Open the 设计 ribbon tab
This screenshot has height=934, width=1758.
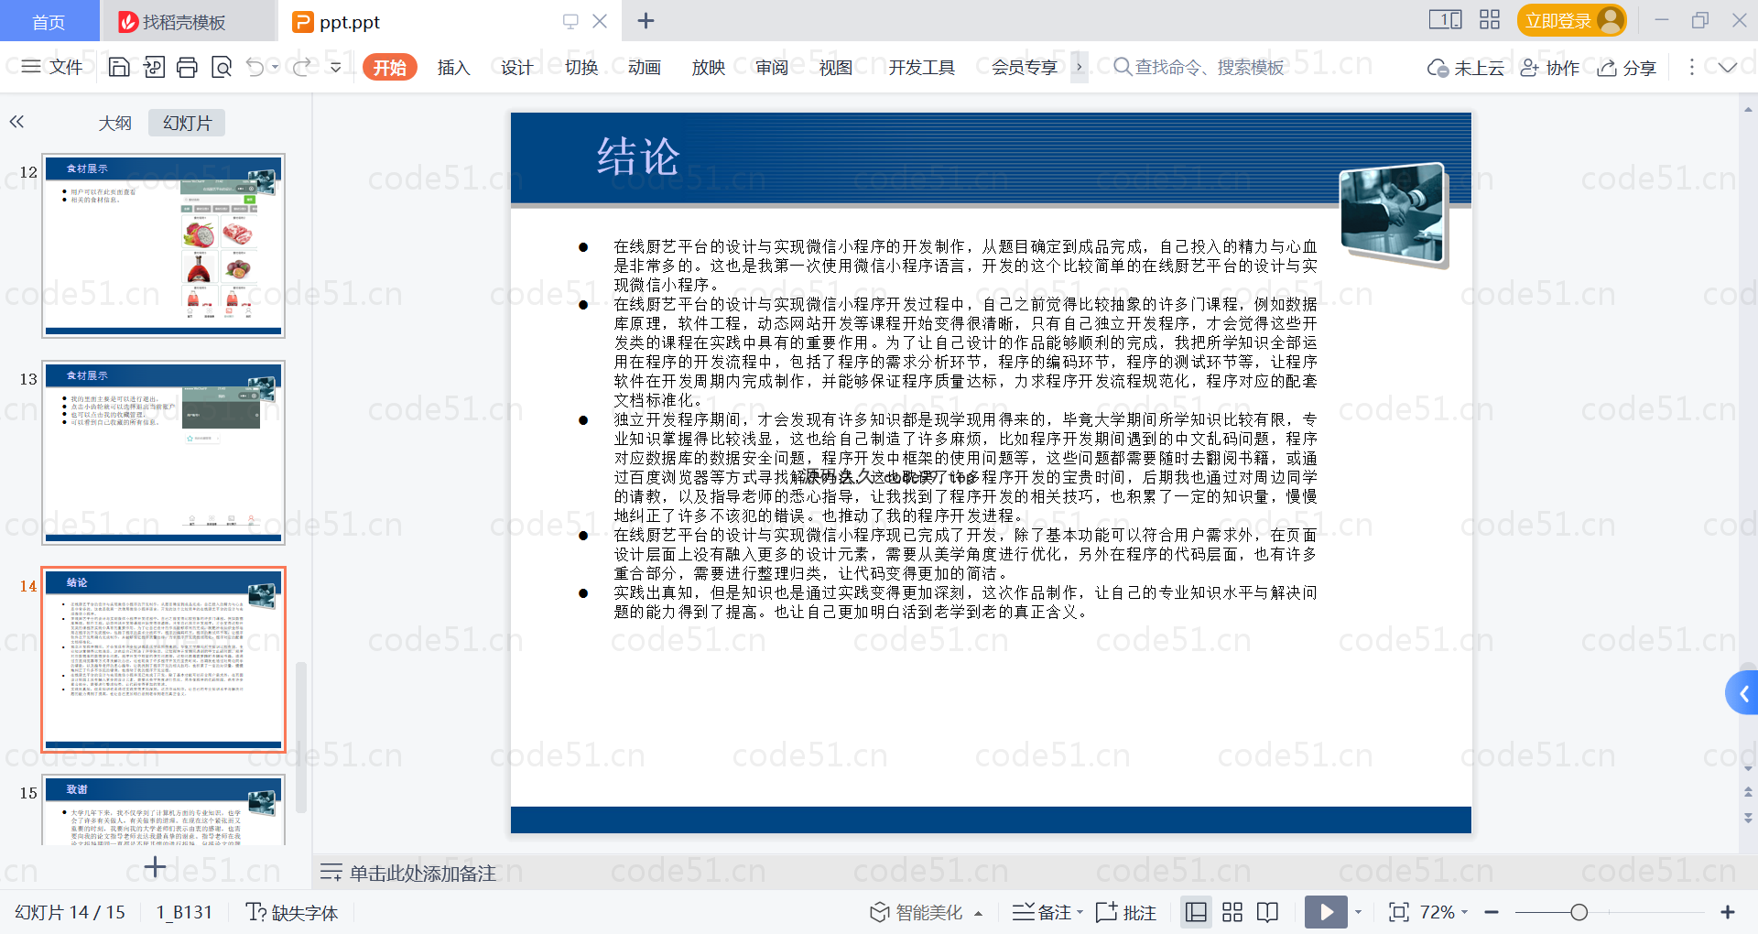(517, 67)
